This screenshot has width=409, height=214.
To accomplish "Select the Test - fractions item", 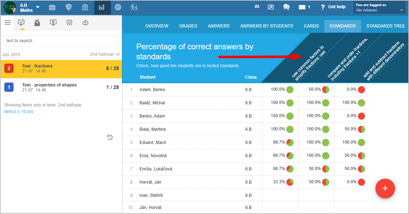I will point(61,69).
